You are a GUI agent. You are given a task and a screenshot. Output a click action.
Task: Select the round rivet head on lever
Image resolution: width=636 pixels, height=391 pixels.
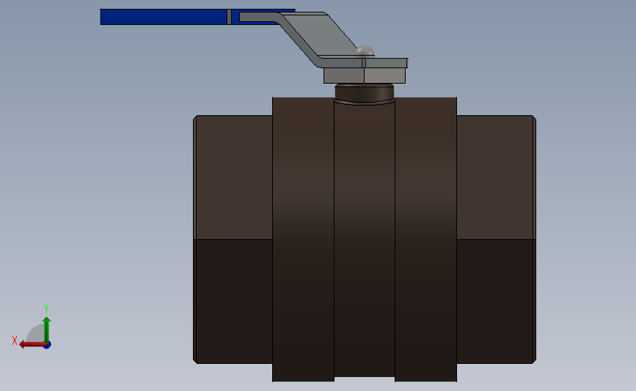(x=365, y=51)
